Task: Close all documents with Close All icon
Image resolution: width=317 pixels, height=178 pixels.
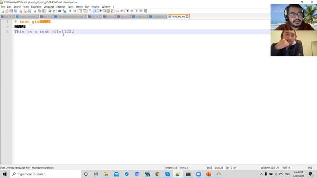Action: pyautogui.click(x=25, y=11)
